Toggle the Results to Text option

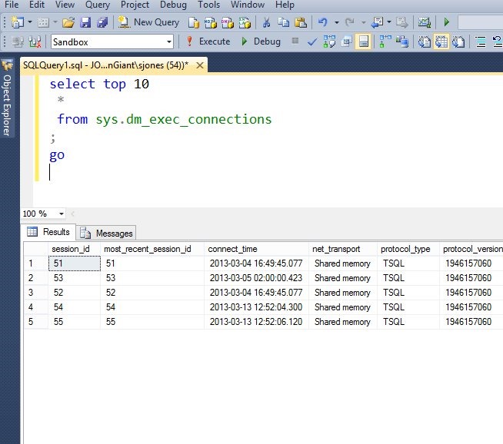[426, 41]
